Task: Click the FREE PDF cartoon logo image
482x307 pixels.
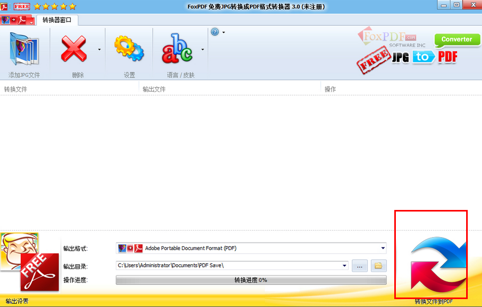Action: 30,262
